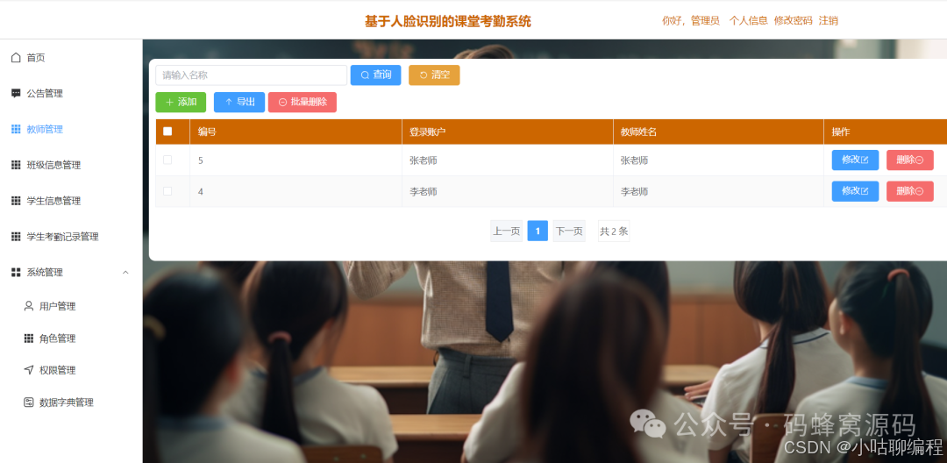Viewport: 947px width, 463px height.
Task: Click the 基于人脸识别的课堂考勤系统 title
Action: [447, 21]
